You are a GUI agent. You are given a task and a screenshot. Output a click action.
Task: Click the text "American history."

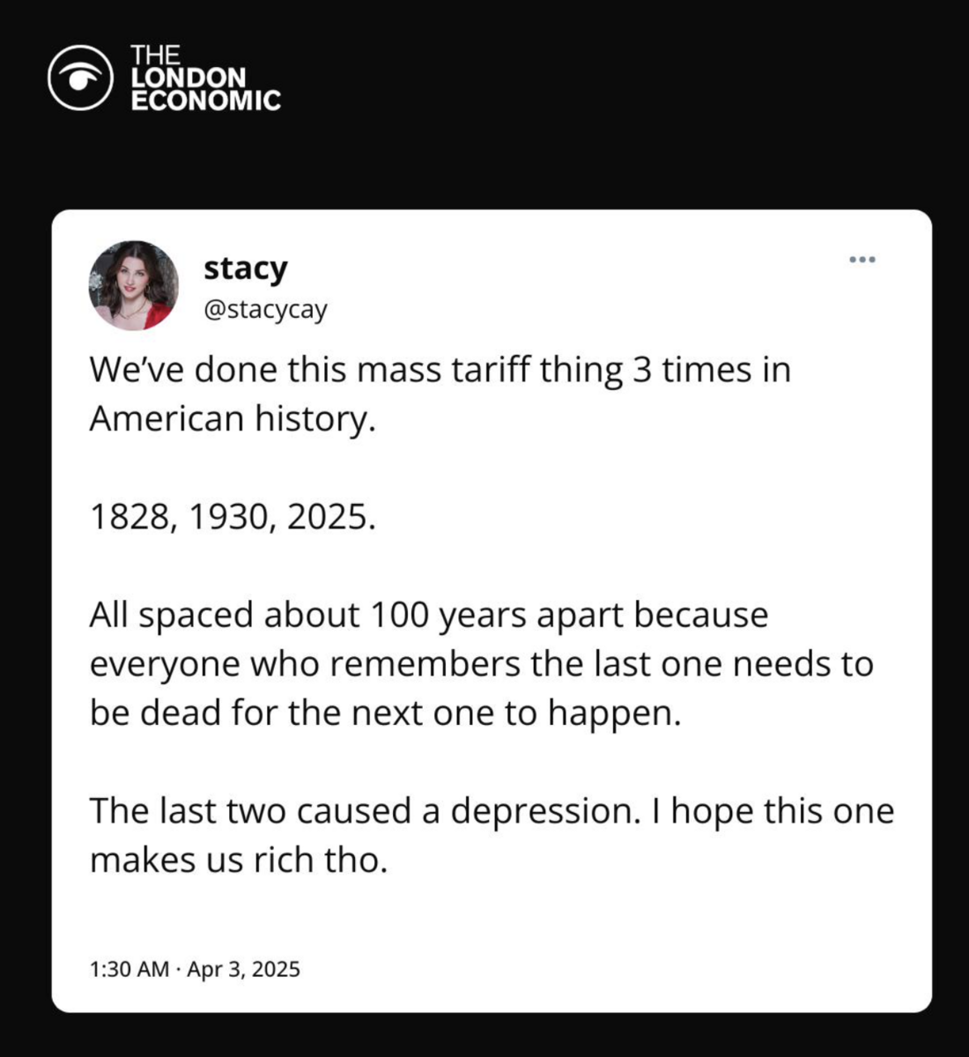tap(233, 418)
